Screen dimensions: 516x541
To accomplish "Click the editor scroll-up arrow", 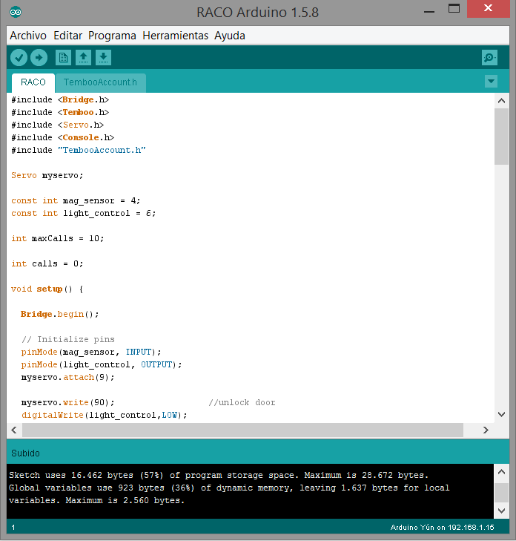I will (x=501, y=101).
